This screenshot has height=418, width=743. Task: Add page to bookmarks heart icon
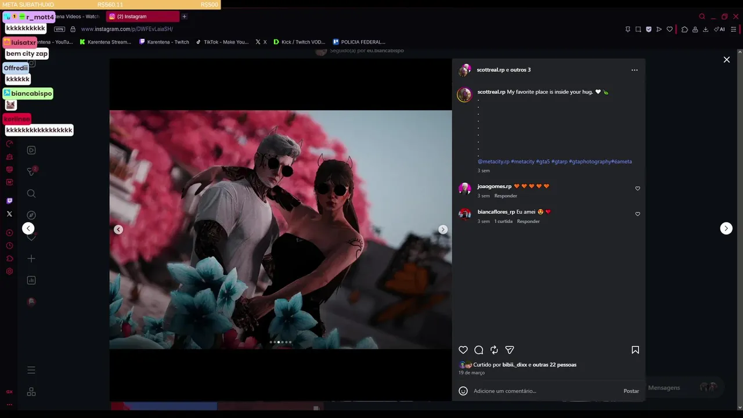pos(669,29)
